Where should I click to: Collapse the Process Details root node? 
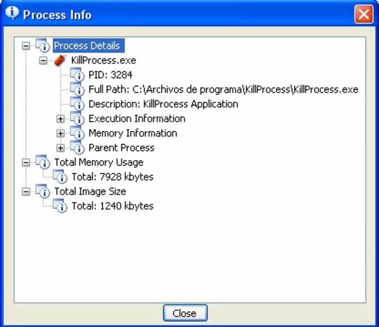(x=26, y=46)
